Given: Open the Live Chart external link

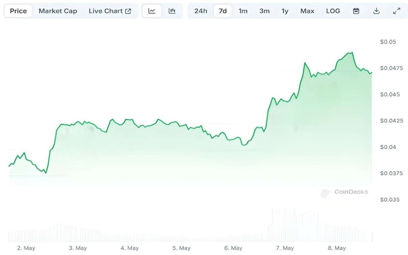Looking at the screenshot, I should 110,11.
